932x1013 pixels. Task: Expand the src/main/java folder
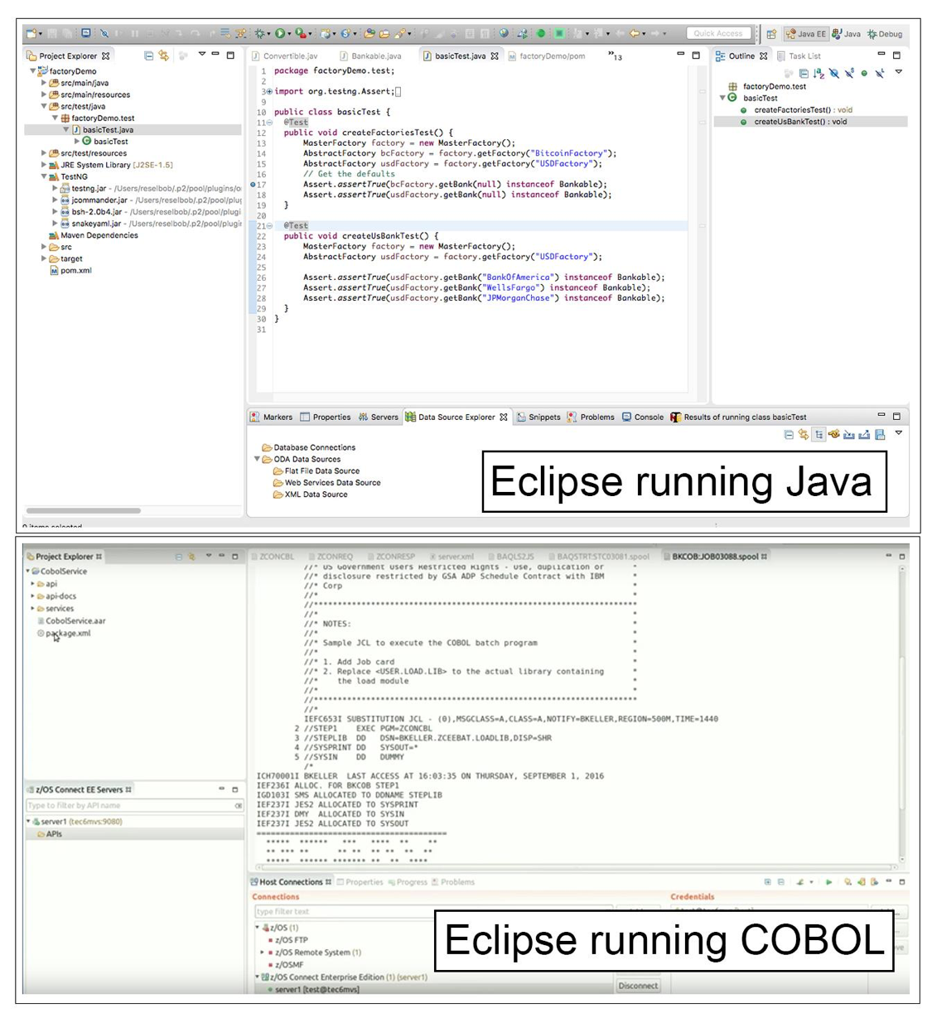44,83
